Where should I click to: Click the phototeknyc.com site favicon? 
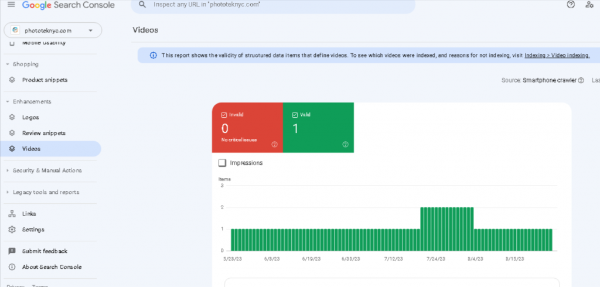pos(15,30)
